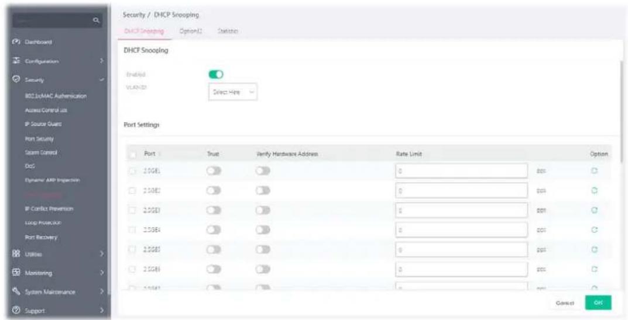Enable Trust for port 2.5GE1
Image resolution: width=628 pixels, height=320 pixels.
point(214,171)
